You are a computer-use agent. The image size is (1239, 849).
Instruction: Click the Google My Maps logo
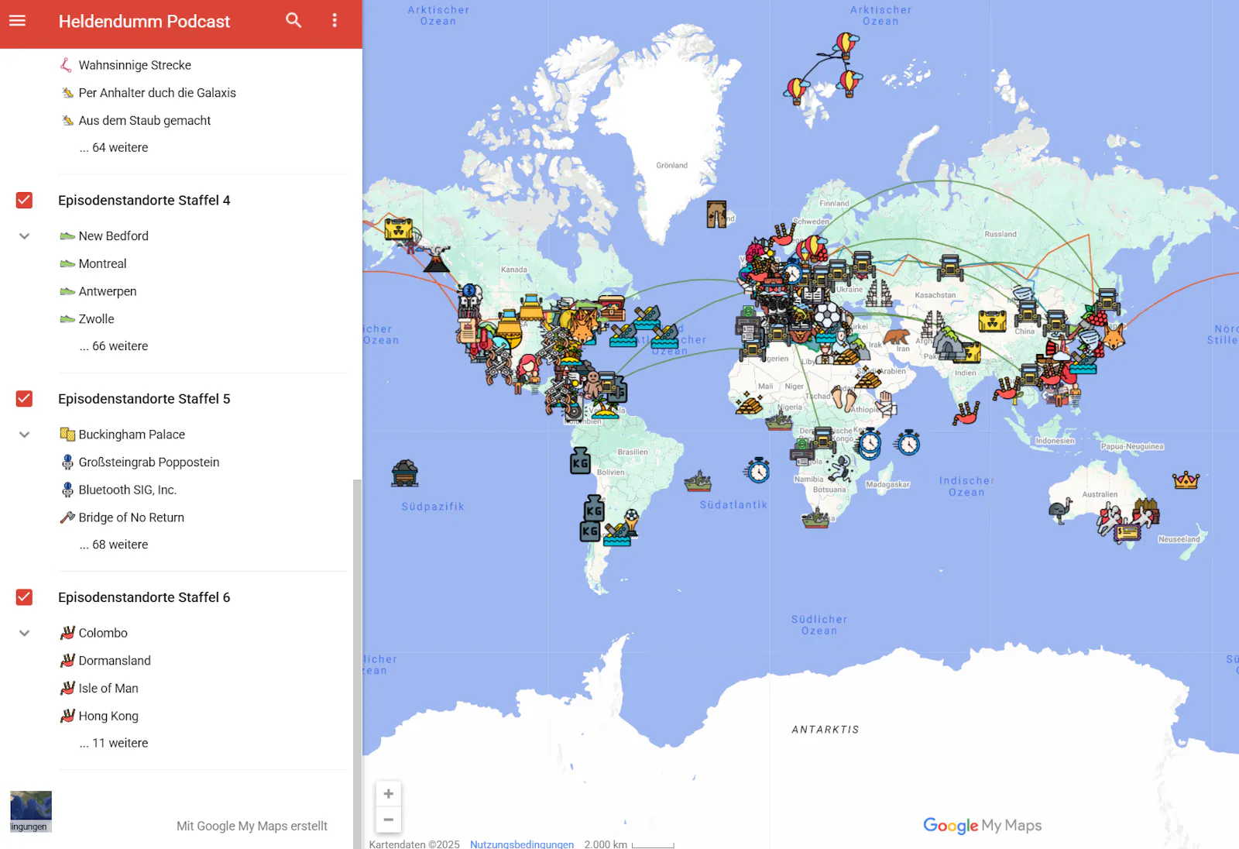pyautogui.click(x=982, y=825)
